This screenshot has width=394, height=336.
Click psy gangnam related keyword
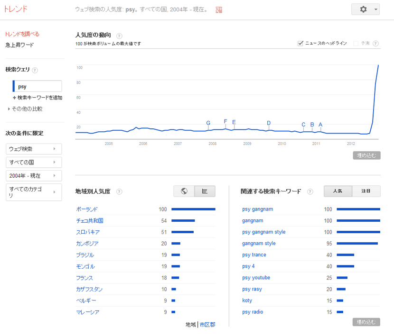point(258,209)
